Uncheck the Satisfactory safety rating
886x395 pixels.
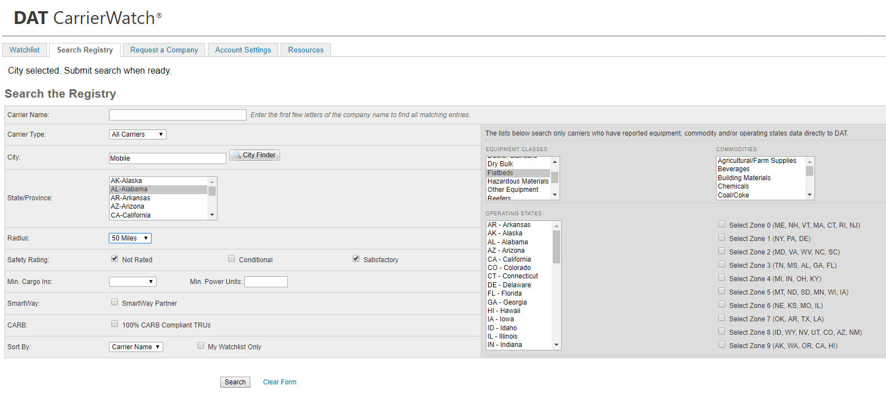coord(356,259)
